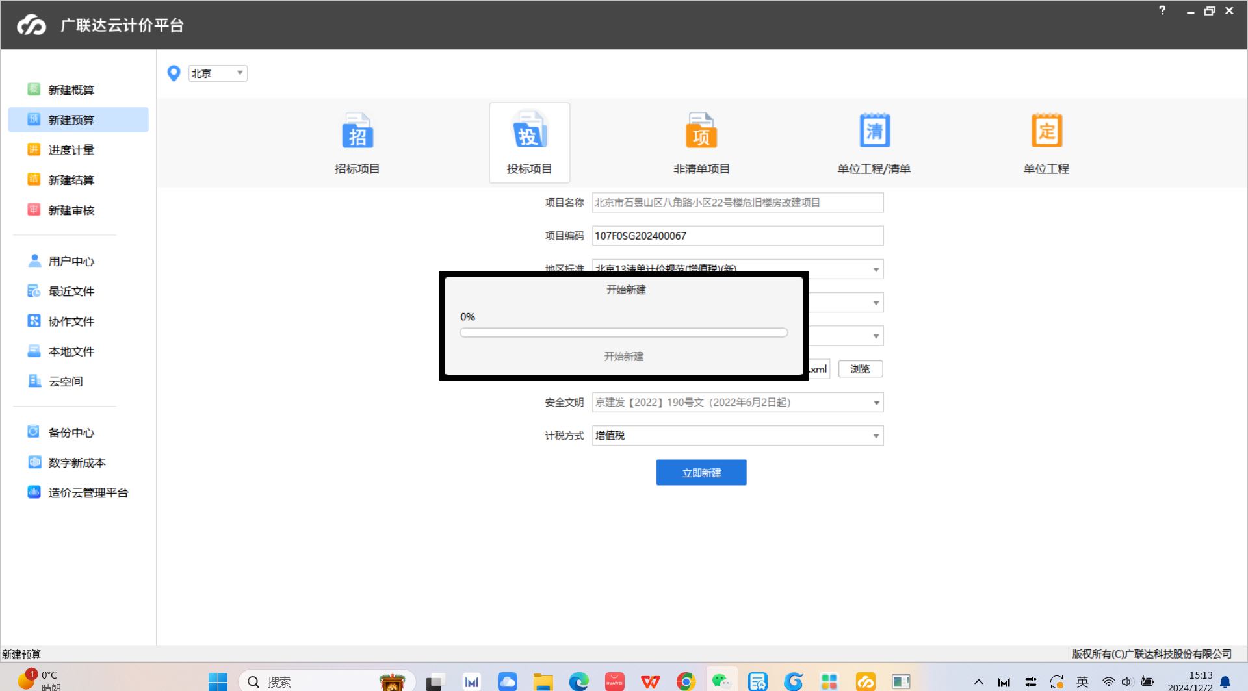Viewport: 1248px width, 691px height.
Task: Open the notification bell icon
Action: point(1226,681)
